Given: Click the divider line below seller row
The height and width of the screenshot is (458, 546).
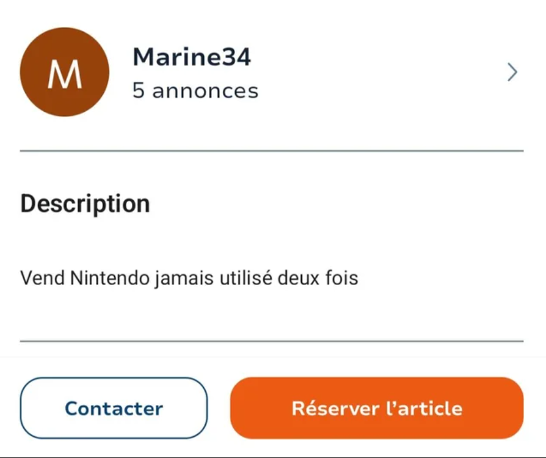Looking at the screenshot, I should [272, 150].
